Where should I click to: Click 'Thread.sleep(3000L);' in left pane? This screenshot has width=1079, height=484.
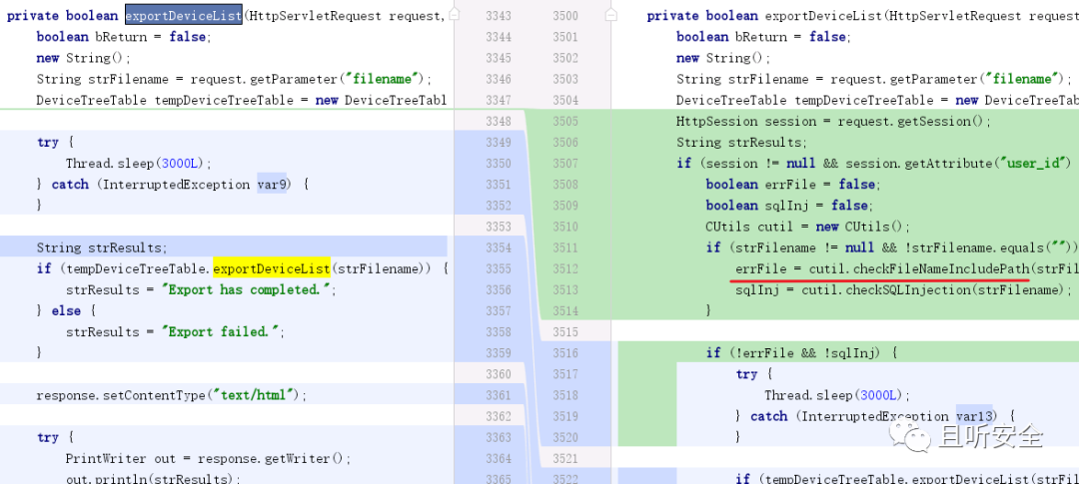138,163
